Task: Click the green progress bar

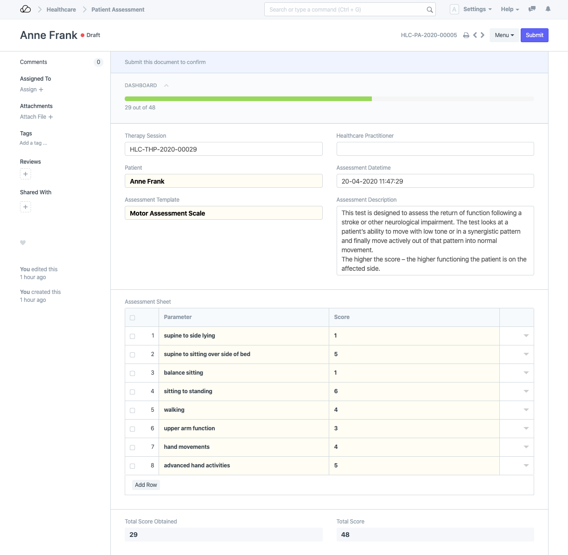Action: 248,98
